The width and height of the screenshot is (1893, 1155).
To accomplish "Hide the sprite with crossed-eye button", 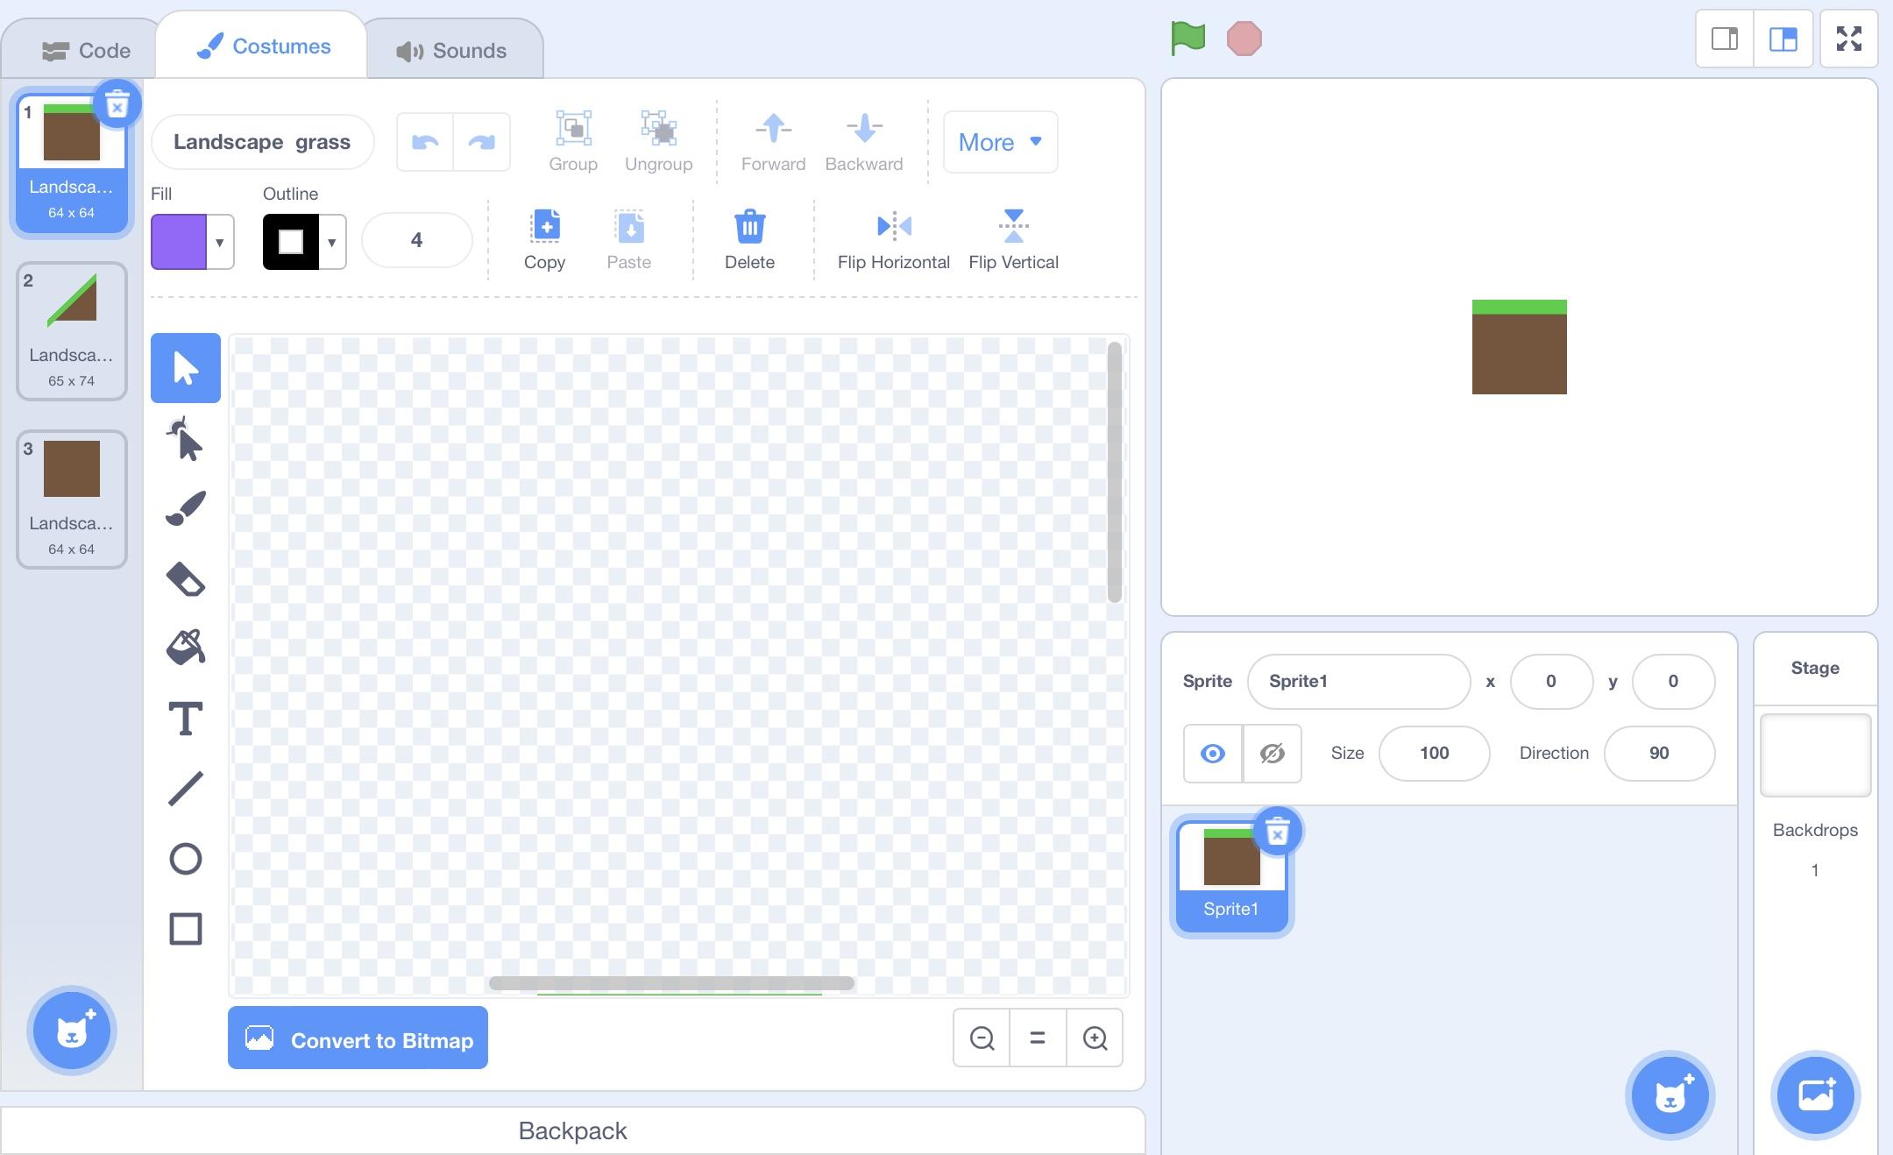I will tap(1272, 754).
